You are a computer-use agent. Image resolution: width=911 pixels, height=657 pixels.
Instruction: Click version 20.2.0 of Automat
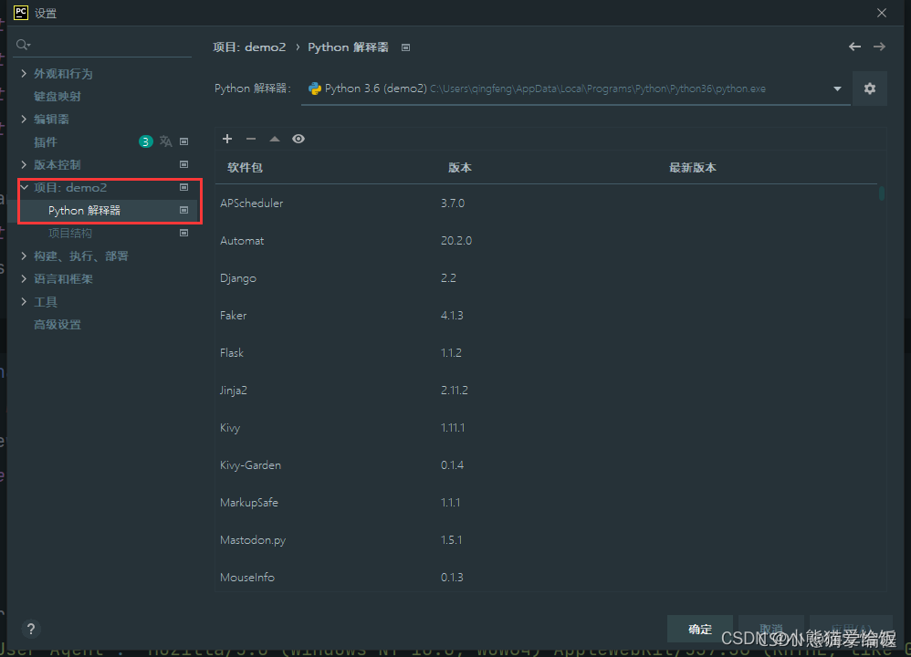[x=456, y=241]
